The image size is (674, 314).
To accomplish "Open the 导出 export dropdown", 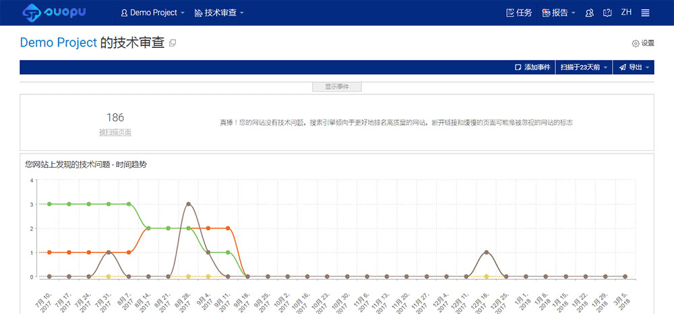I will pyautogui.click(x=634, y=67).
